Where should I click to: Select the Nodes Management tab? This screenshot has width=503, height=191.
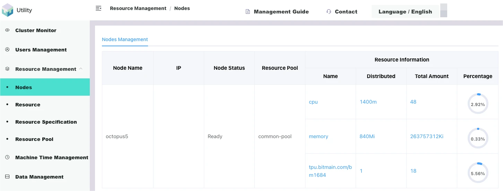pyautogui.click(x=125, y=39)
